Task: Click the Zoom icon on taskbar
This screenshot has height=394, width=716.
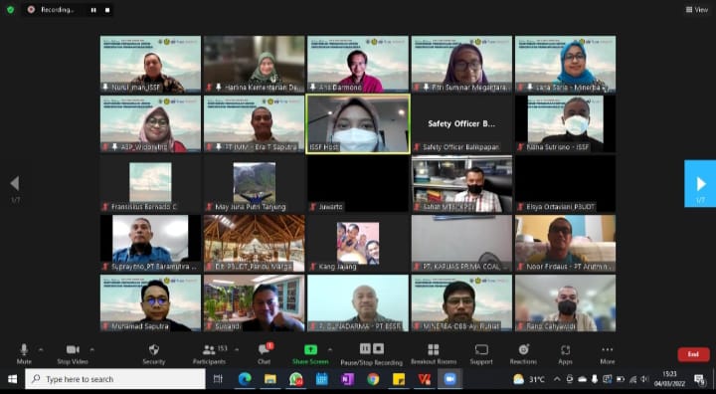Action: [x=449, y=379]
